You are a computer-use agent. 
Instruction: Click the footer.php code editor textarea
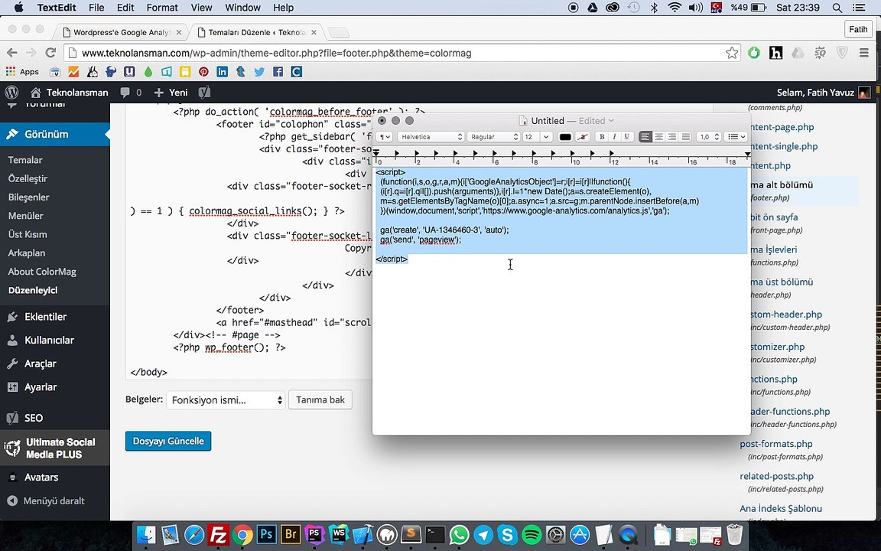[249, 242]
